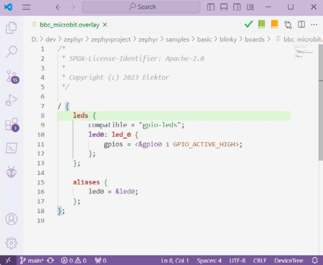The height and width of the screenshot is (265, 323).
Task: Open the Source Control view
Action: [x=11, y=76]
